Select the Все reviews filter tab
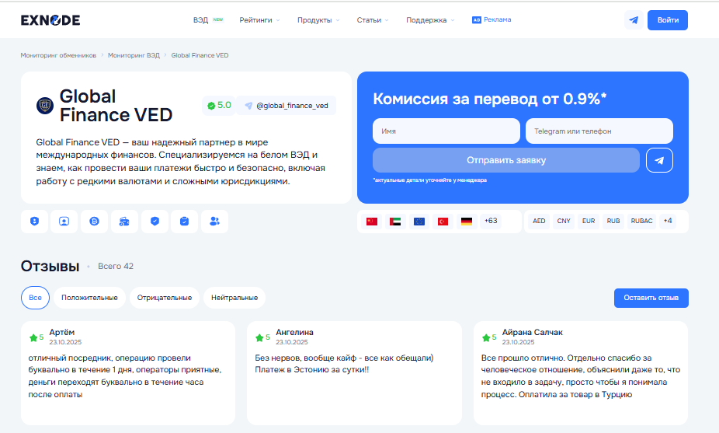The image size is (719, 433). 35,298
